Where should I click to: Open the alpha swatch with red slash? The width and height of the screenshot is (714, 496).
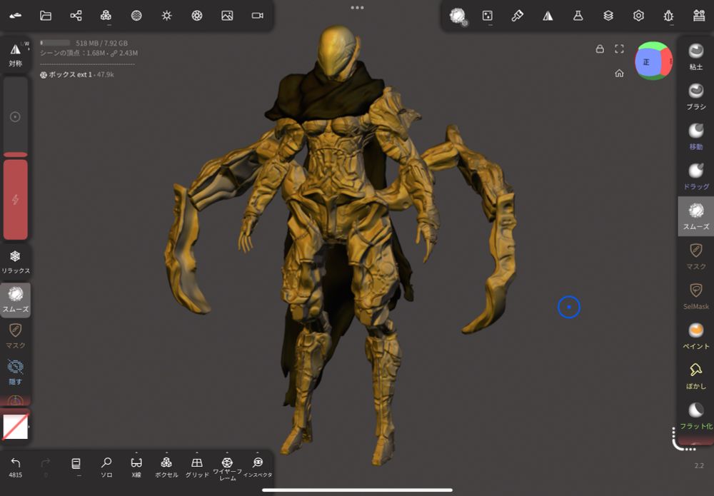(16, 426)
